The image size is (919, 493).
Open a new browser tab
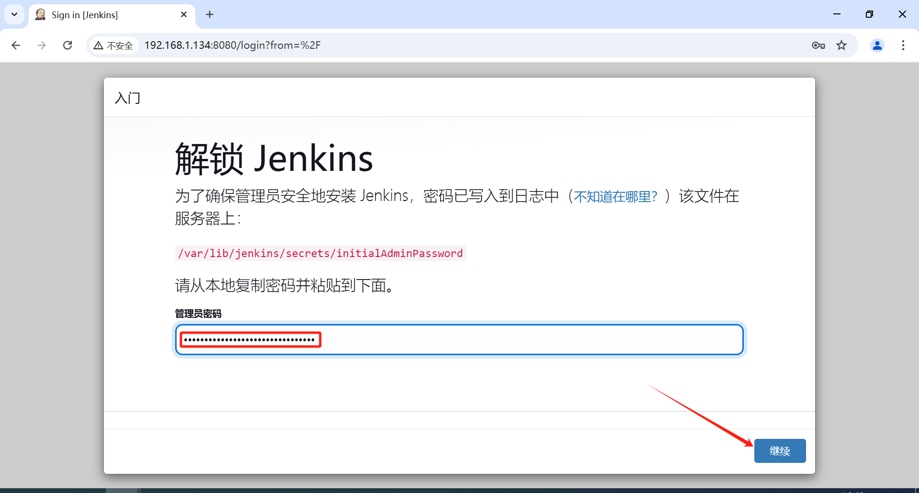coord(210,15)
